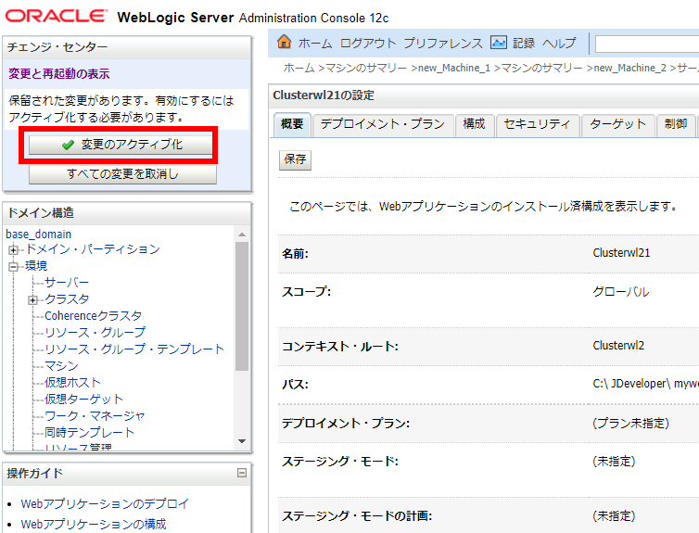Open the 構成 tab
This screenshot has width=699, height=533.
tap(474, 124)
